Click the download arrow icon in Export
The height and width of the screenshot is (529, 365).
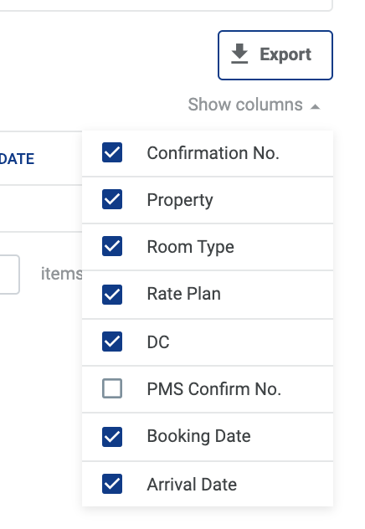(239, 54)
